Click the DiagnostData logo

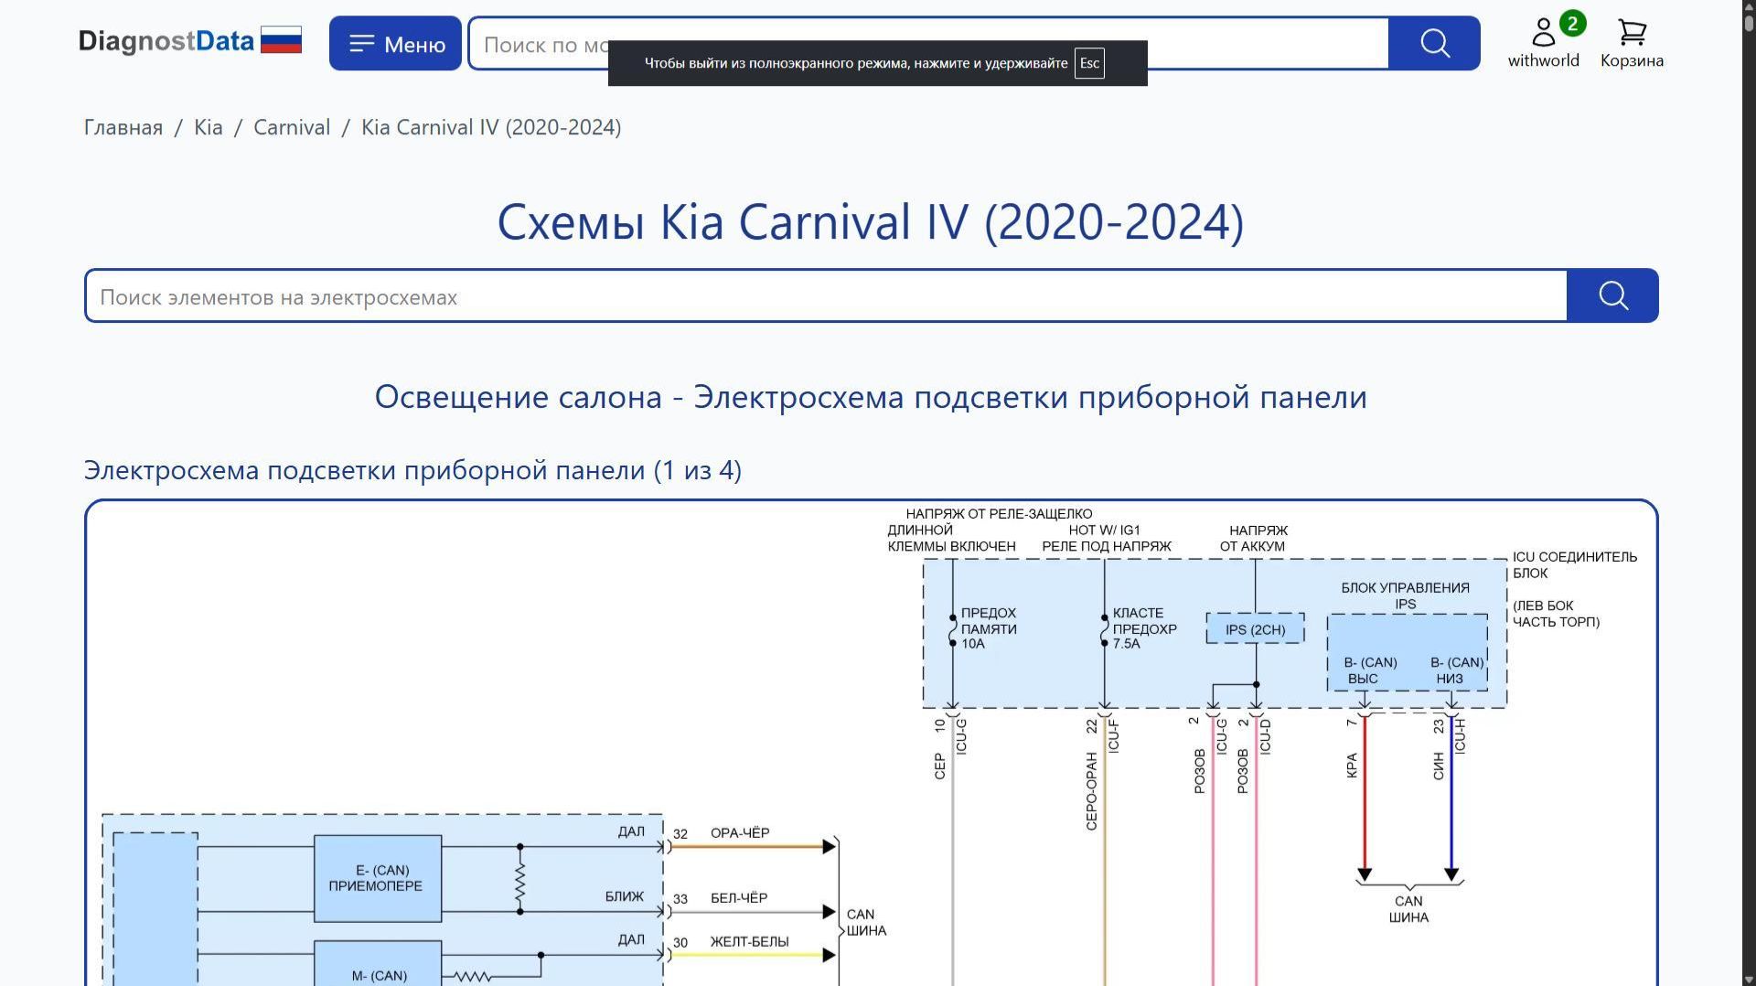tap(165, 40)
